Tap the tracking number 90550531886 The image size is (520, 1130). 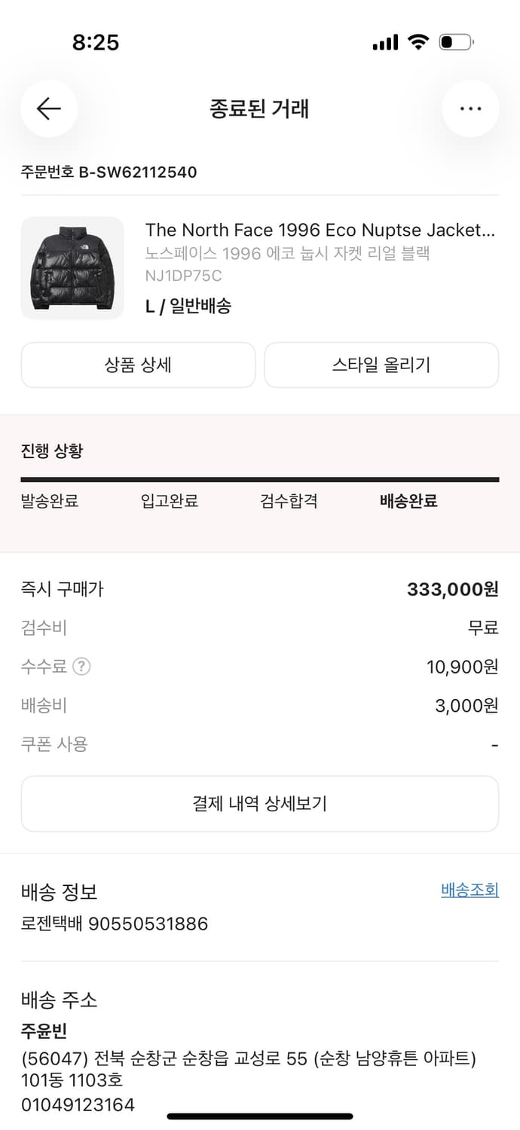[x=154, y=924]
